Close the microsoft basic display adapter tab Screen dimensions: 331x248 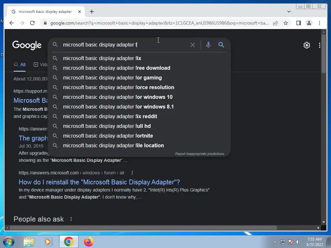tap(80, 12)
